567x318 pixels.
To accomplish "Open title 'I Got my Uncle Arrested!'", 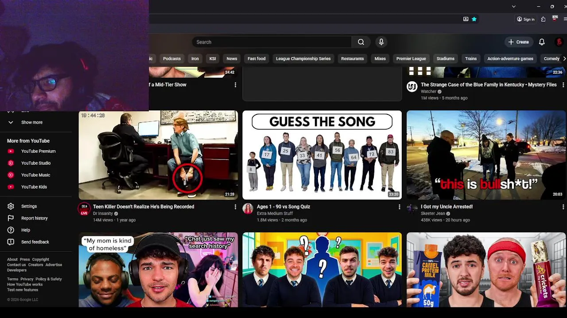I will 447,207.
